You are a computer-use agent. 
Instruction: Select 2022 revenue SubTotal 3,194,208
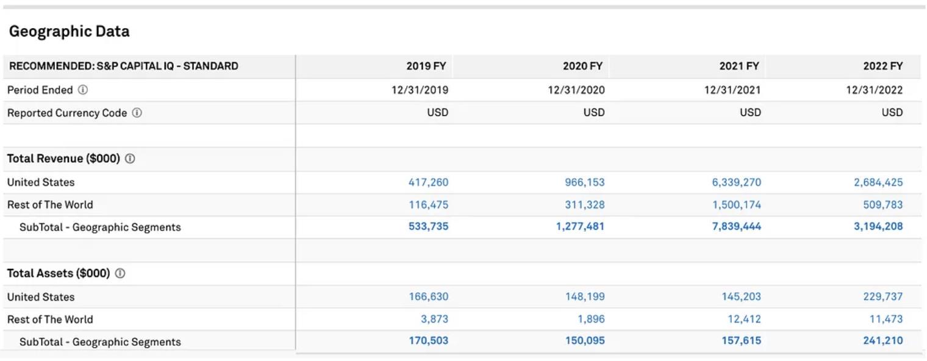[x=878, y=226]
